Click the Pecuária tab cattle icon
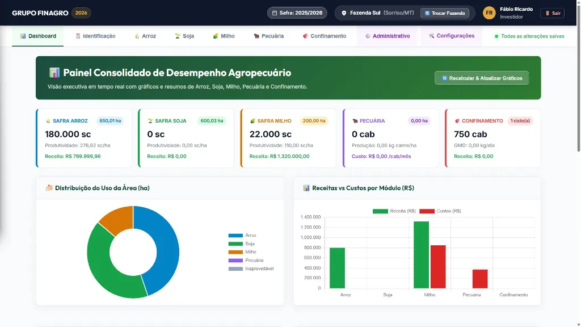Viewport: 581px width, 327px height. tap(256, 36)
